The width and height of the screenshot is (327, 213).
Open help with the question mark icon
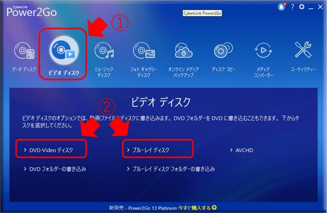point(293,7)
